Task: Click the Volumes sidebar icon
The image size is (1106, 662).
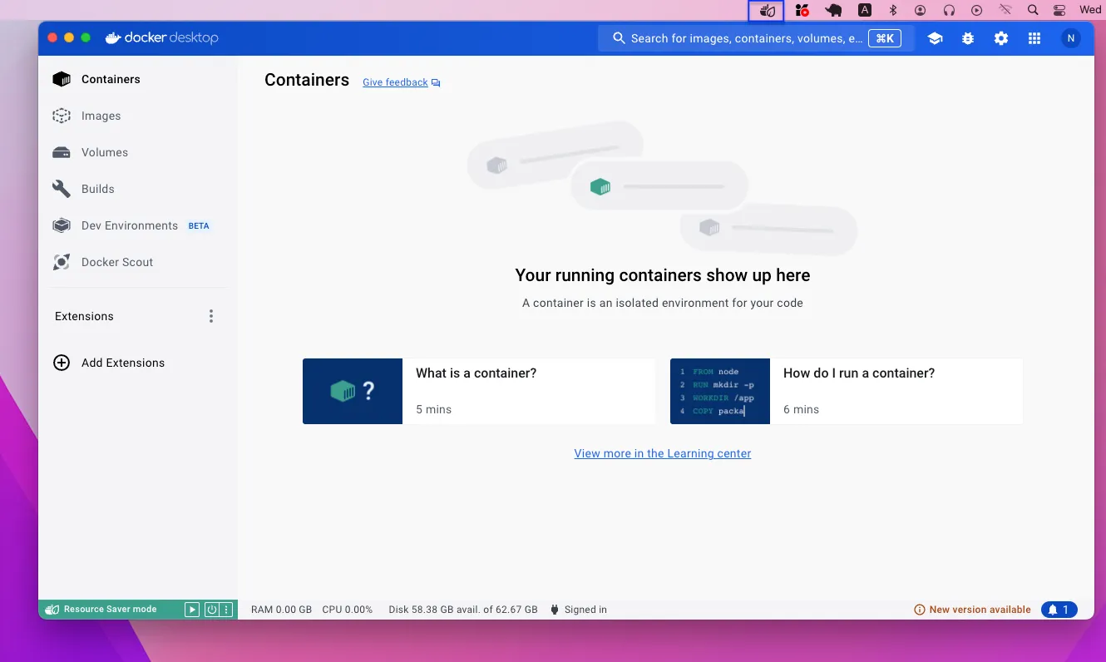Action: coord(62,152)
